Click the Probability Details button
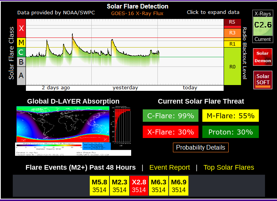The height and width of the screenshot is (201, 277). 200,147
